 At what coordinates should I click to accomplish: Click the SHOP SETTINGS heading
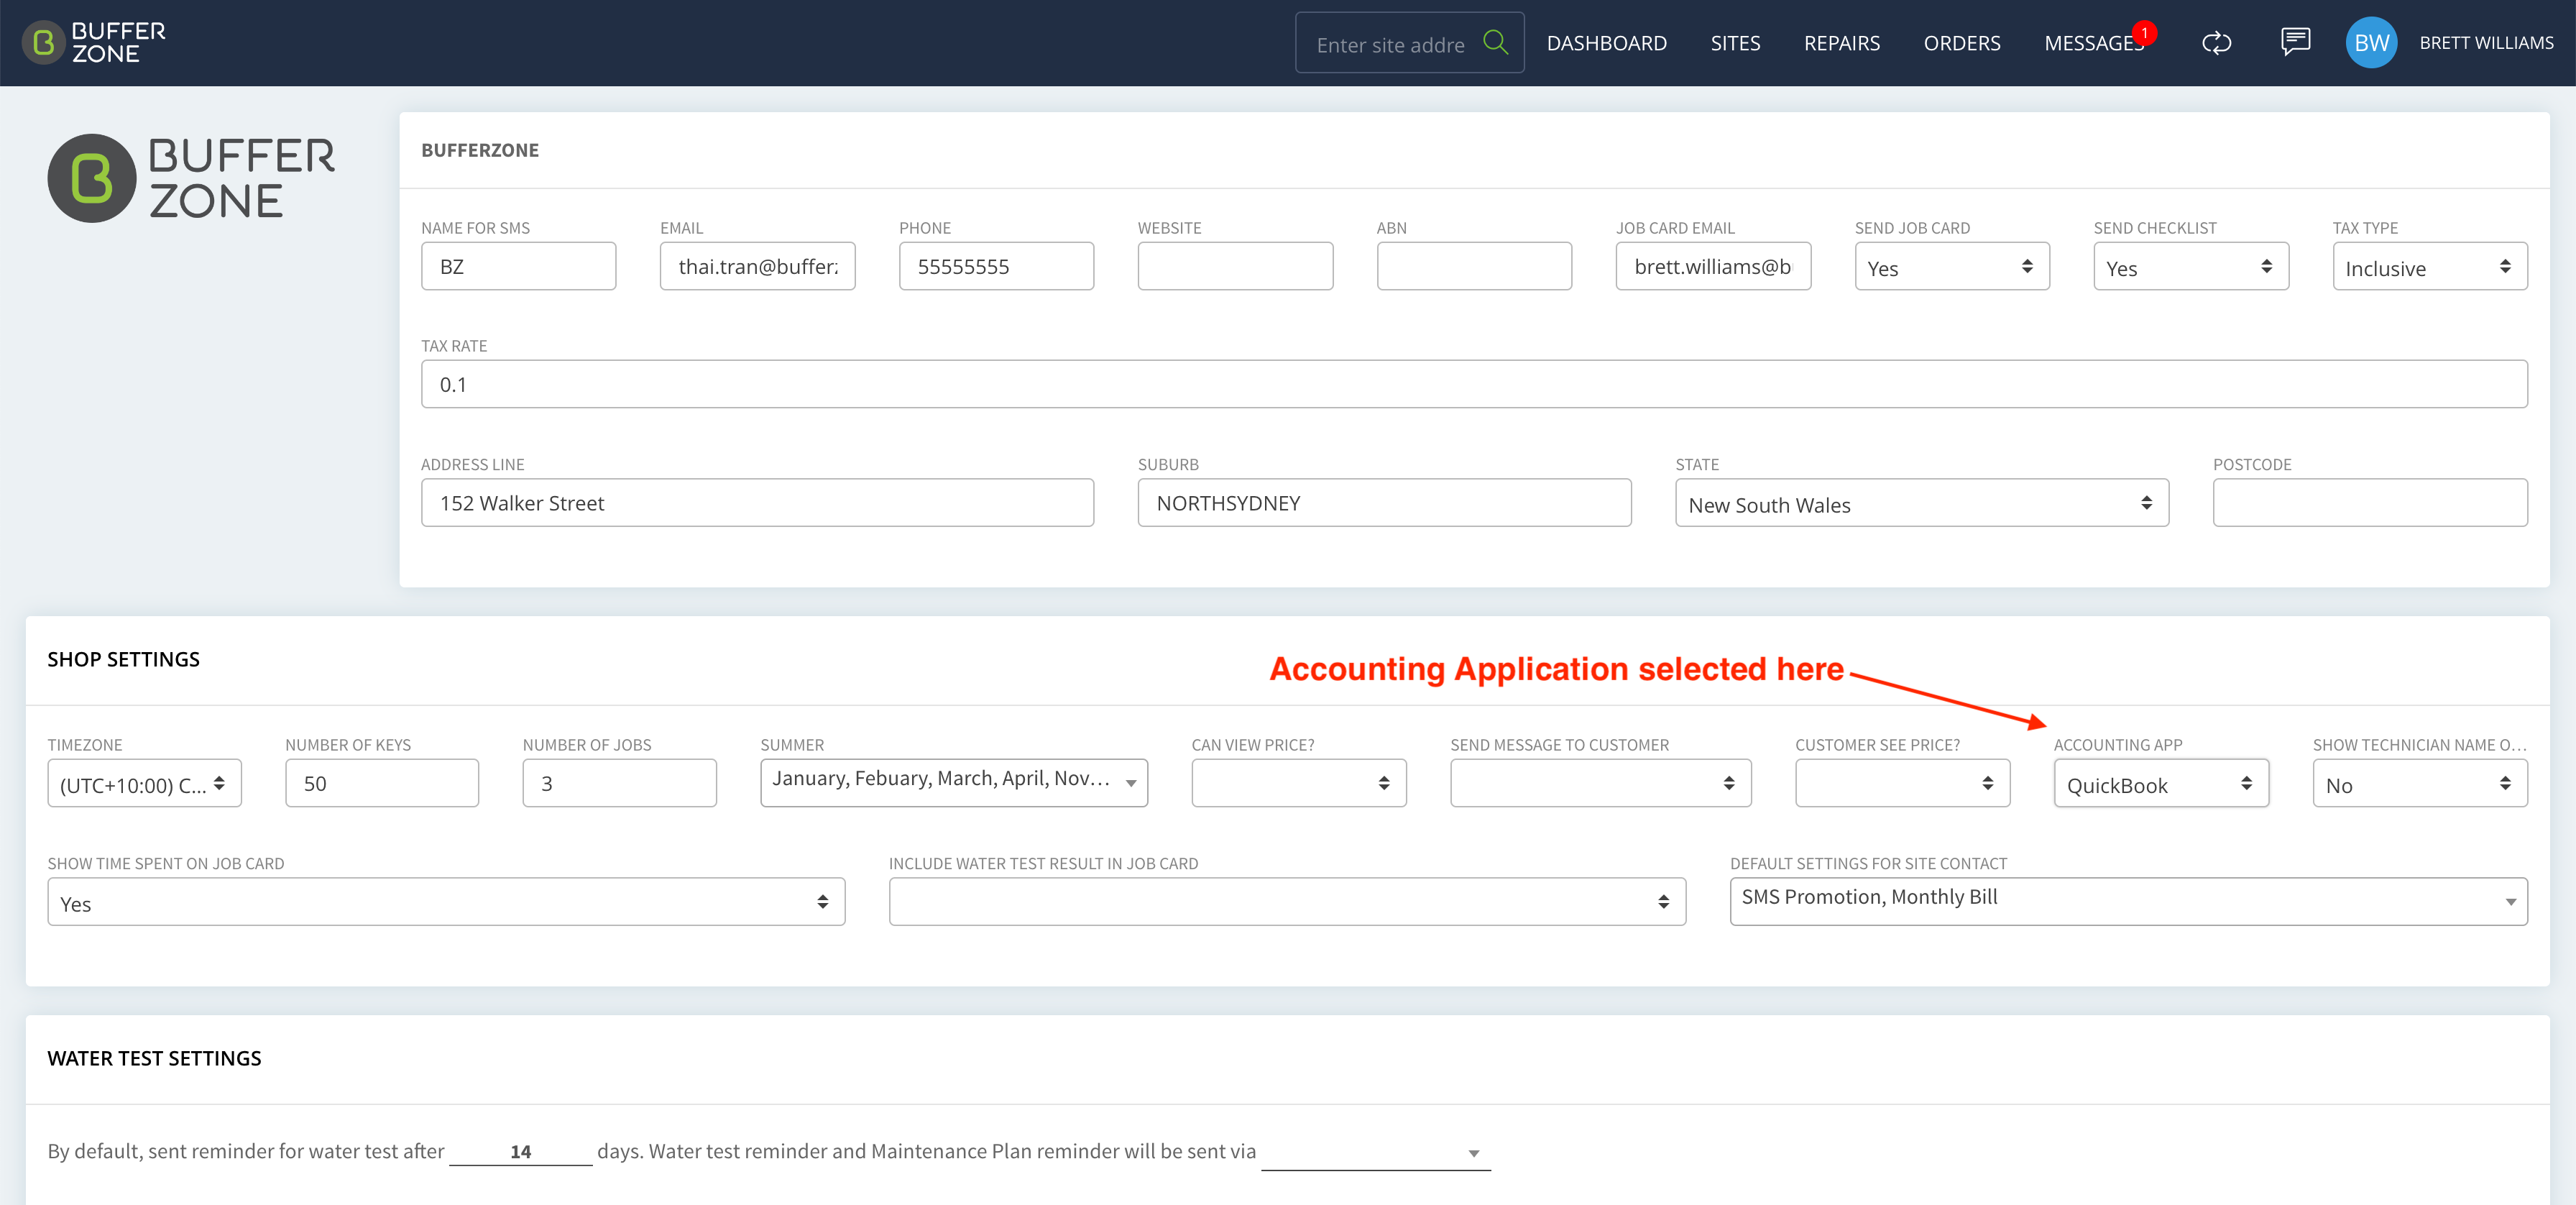(123, 659)
